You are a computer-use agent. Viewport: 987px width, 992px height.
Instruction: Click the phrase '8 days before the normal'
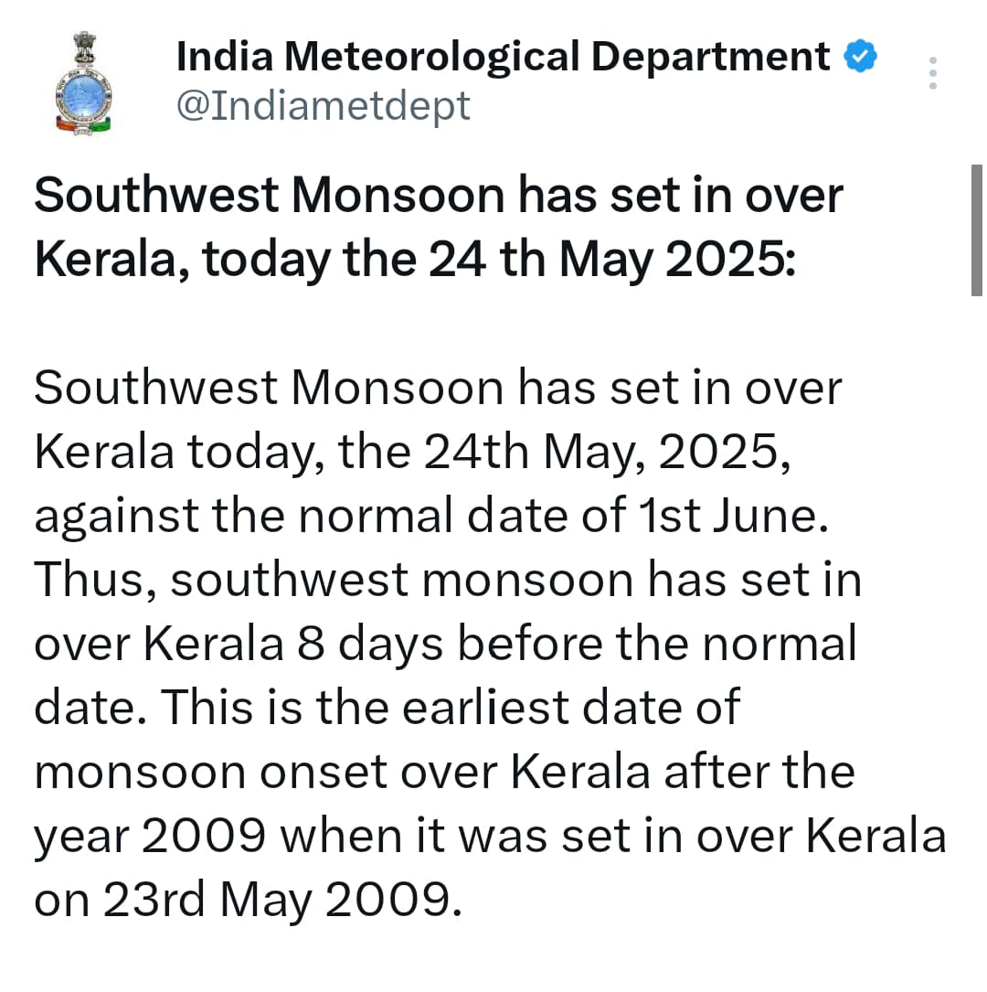(577, 644)
